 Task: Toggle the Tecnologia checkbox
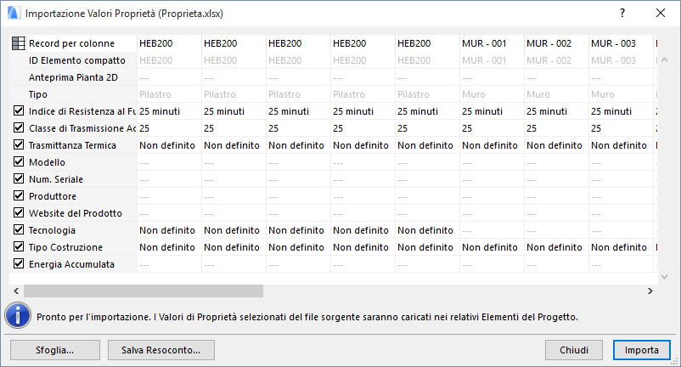coord(19,230)
